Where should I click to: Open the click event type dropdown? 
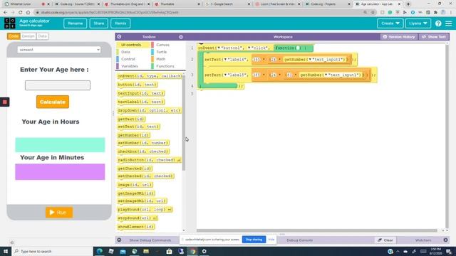[x=249, y=48]
